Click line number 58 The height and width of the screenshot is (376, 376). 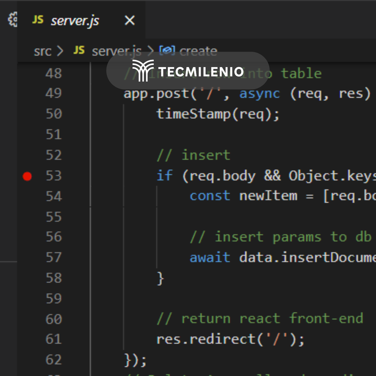(54, 278)
